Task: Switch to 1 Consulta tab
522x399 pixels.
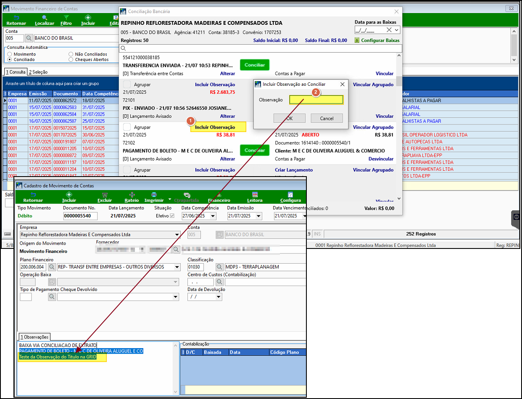Action: pyautogui.click(x=16, y=72)
